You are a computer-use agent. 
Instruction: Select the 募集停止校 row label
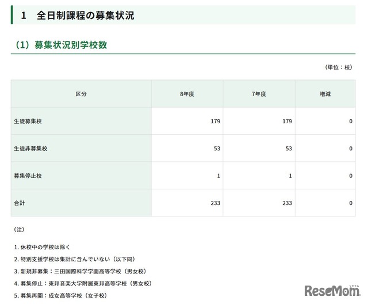pyautogui.click(x=28, y=176)
